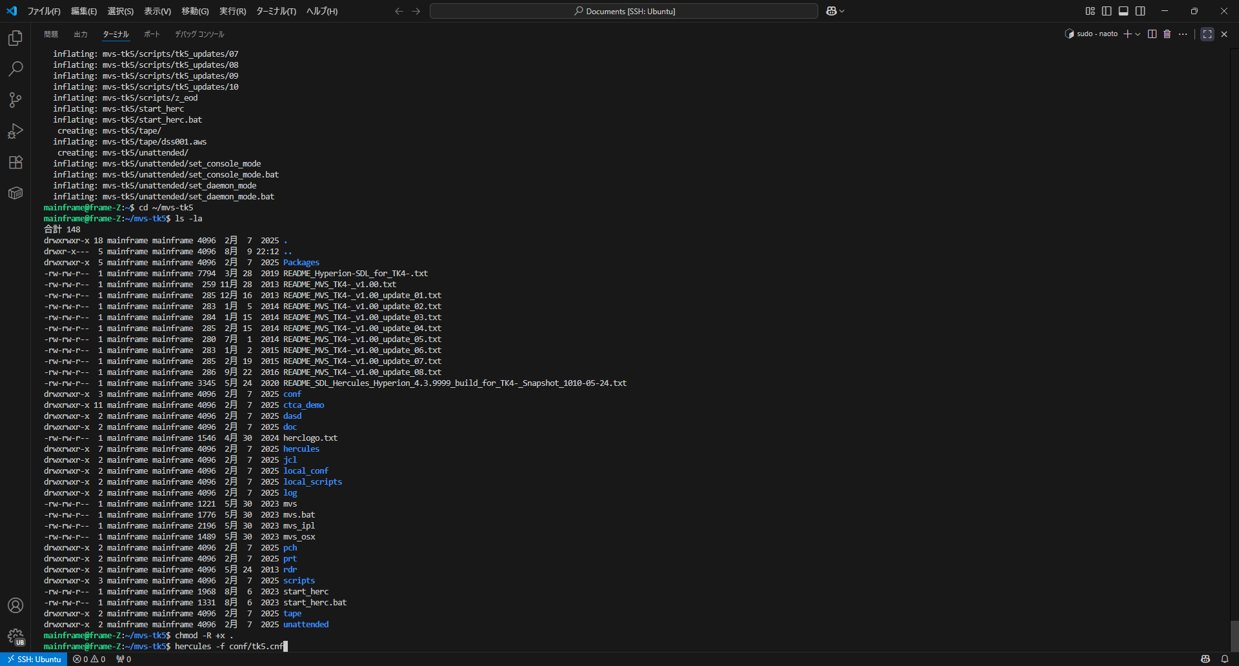1239x666 pixels.
Task: Open the Run and Debug view
Action: (x=15, y=131)
